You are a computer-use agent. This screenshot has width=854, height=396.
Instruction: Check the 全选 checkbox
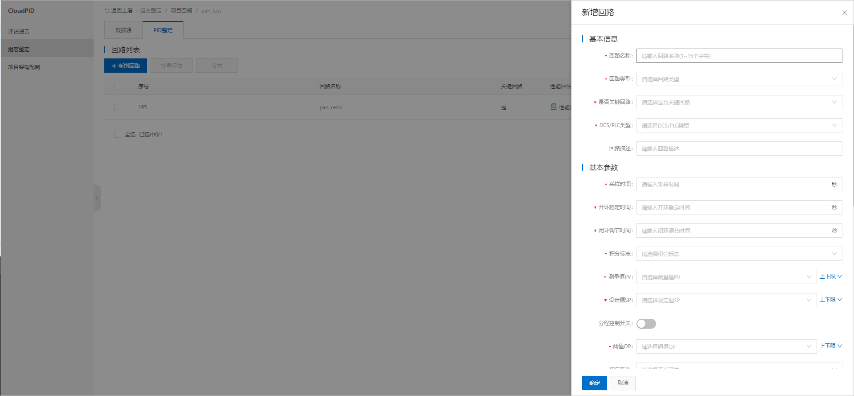(118, 134)
